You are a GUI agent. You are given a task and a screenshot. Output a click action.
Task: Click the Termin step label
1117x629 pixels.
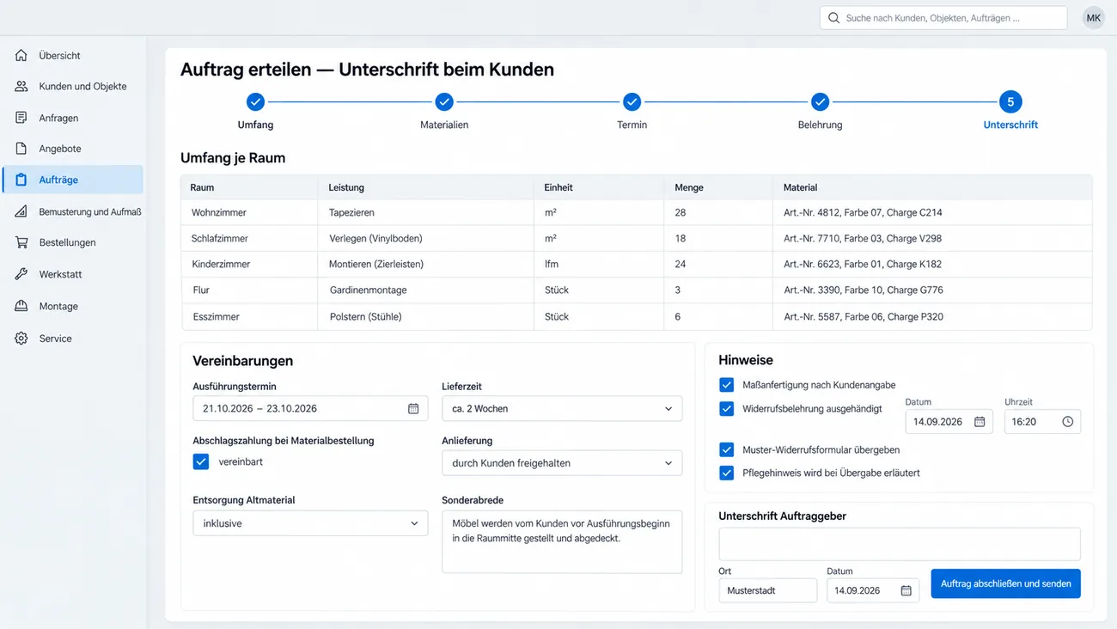pyautogui.click(x=632, y=125)
